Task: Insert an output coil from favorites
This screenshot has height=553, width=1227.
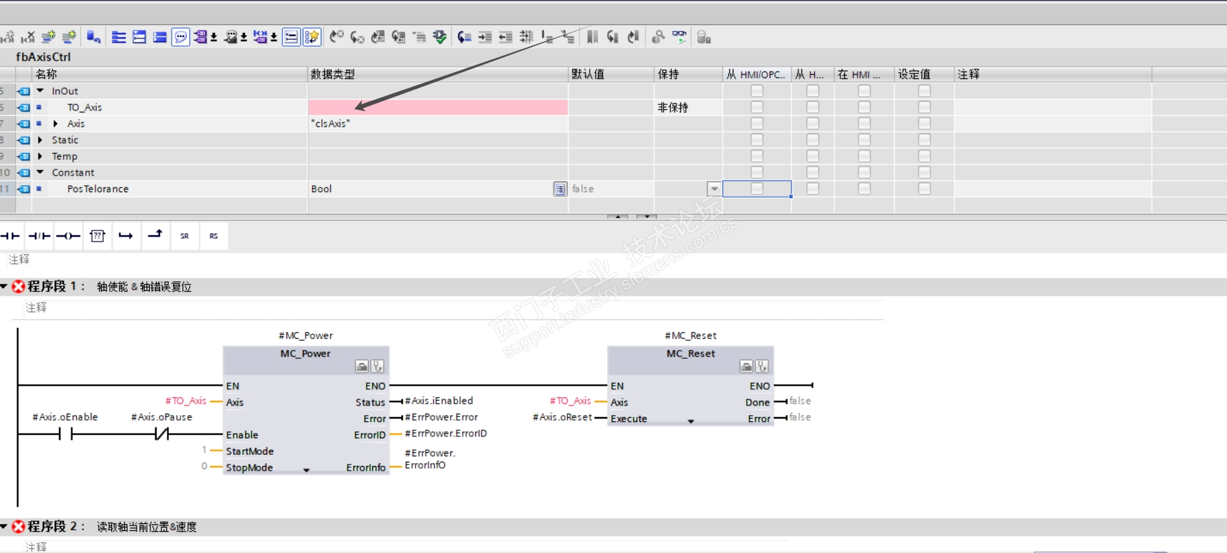Action: [68, 236]
